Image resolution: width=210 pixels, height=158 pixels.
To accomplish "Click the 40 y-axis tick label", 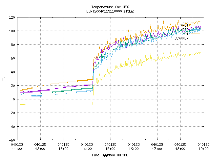I will 13,72.
